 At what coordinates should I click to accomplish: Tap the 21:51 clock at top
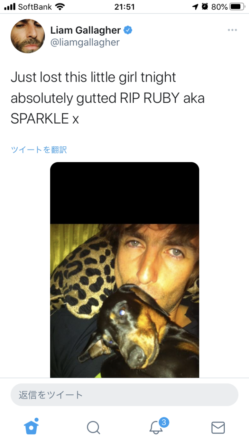tap(124, 7)
